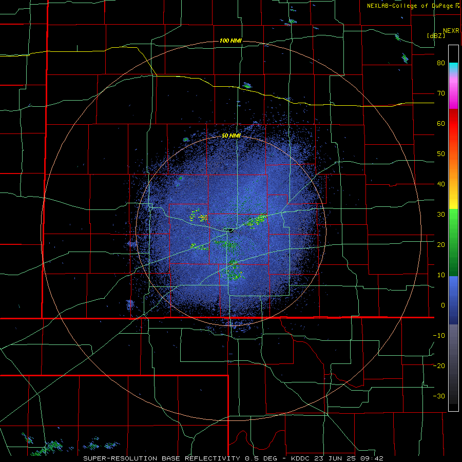Click the 100 NMI range ring label

coord(230,41)
